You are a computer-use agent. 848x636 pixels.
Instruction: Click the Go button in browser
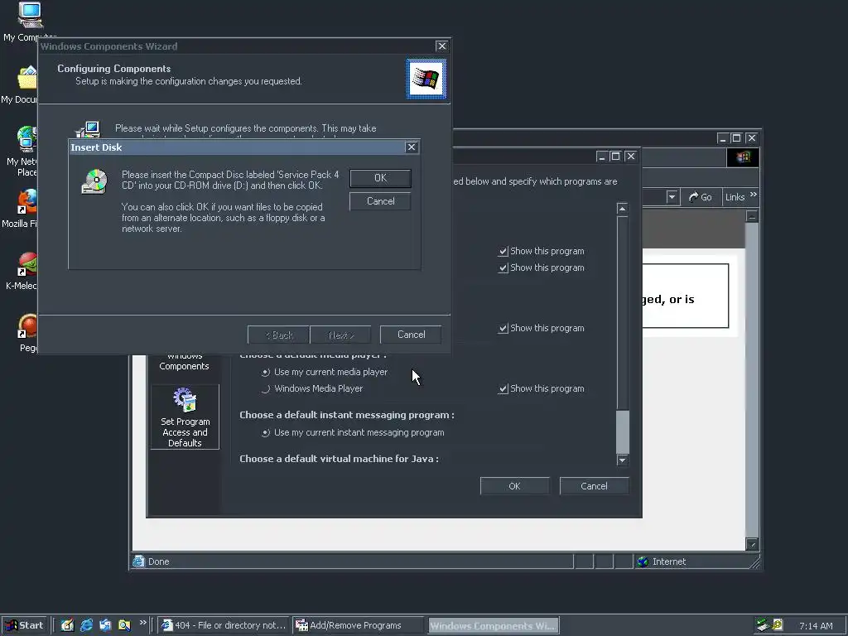[701, 197]
